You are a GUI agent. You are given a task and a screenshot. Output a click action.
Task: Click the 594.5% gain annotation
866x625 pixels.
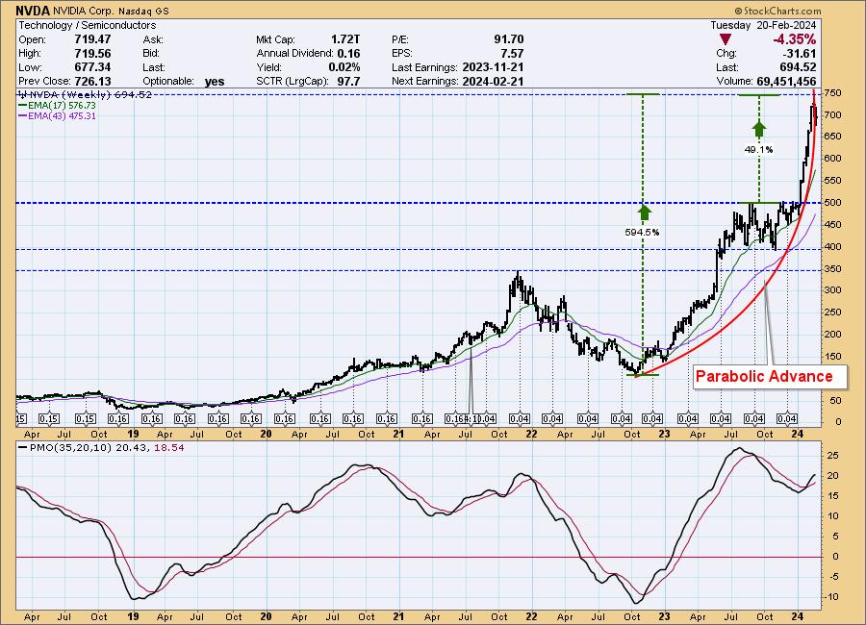(642, 233)
